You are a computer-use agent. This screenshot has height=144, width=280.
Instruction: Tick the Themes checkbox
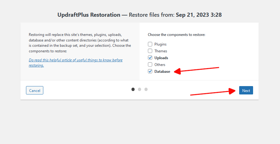pos(150,51)
